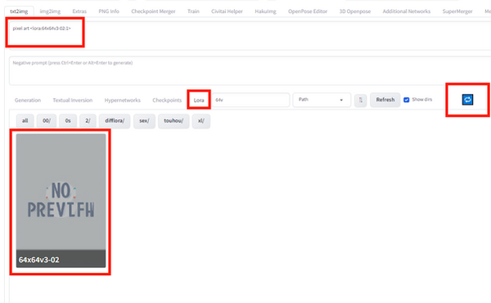The image size is (491, 303).
Task: Select the Lora sub-tab
Action: point(199,100)
